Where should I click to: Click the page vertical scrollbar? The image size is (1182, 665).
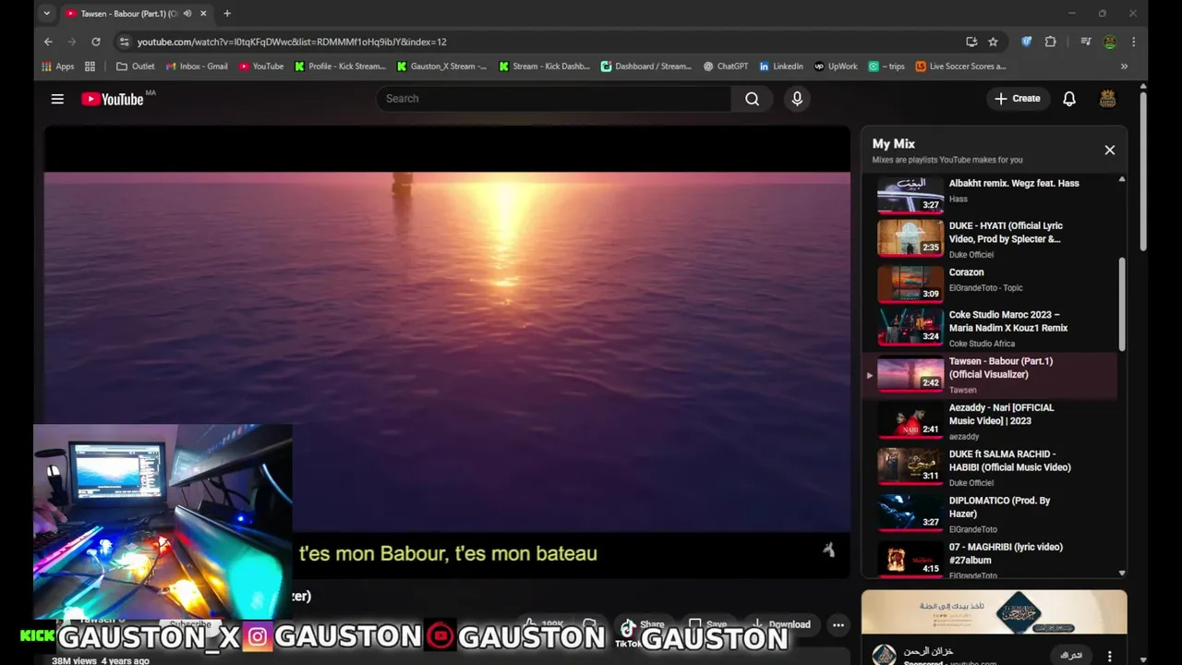[x=1143, y=171]
